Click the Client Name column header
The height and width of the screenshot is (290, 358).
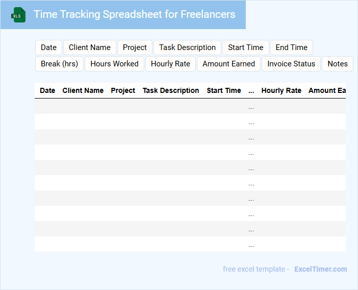pyautogui.click(x=83, y=90)
